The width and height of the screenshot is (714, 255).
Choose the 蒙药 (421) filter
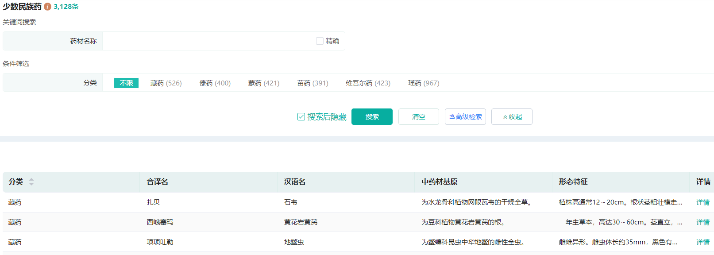[x=264, y=83]
